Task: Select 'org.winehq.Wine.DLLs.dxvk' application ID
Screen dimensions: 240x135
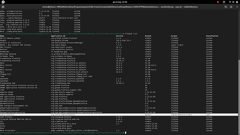Action: [64, 124]
